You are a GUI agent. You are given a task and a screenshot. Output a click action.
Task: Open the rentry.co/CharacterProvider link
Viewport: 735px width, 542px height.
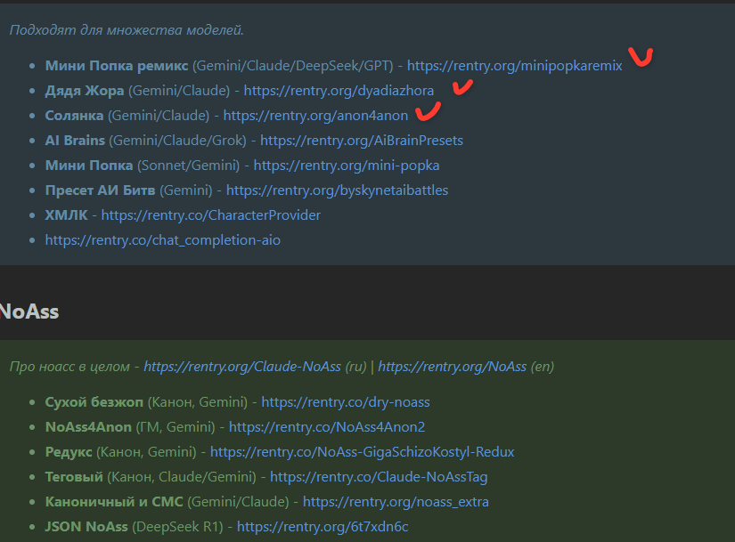point(211,215)
